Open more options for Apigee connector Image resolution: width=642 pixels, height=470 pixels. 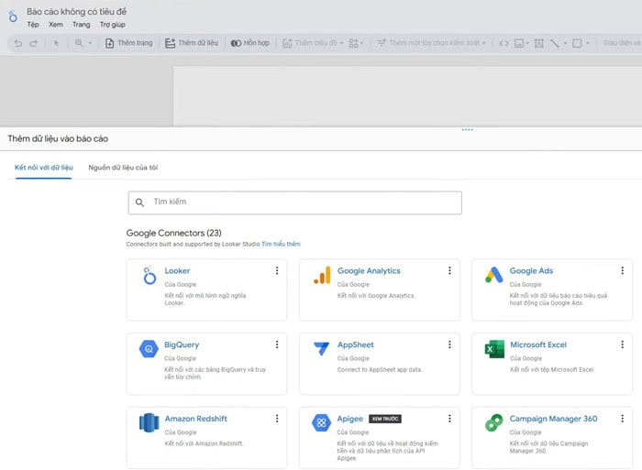click(449, 418)
